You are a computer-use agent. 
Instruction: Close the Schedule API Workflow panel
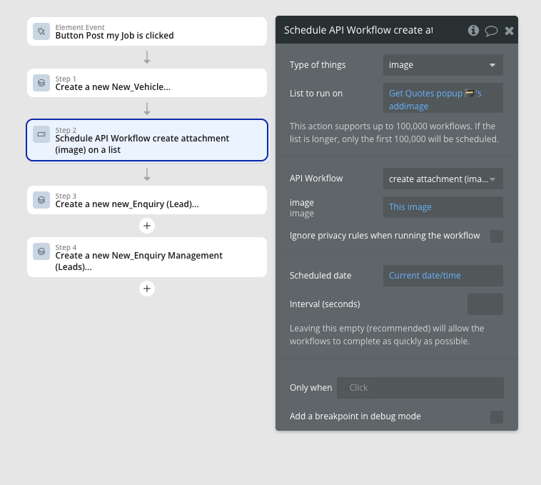pos(509,30)
